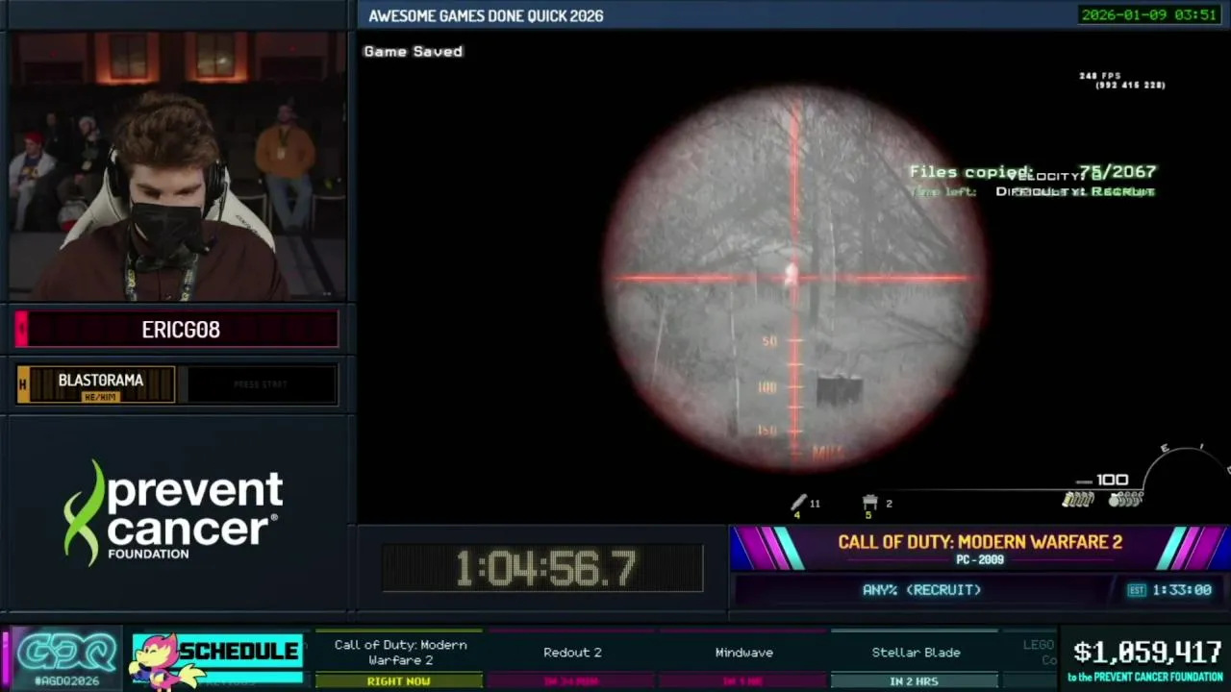1231x692 pixels.
Task: Click the RIGHT NOW status label
Action: point(398,681)
